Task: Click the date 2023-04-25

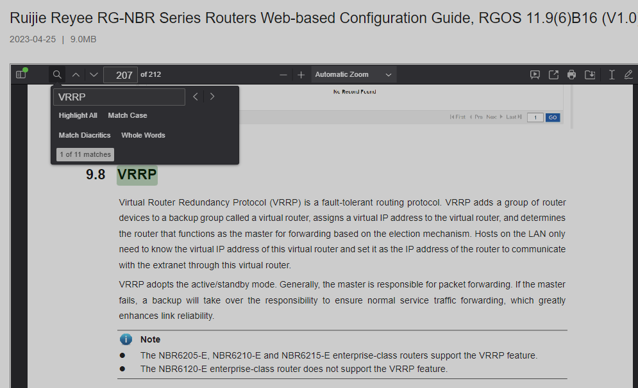Action: [33, 40]
